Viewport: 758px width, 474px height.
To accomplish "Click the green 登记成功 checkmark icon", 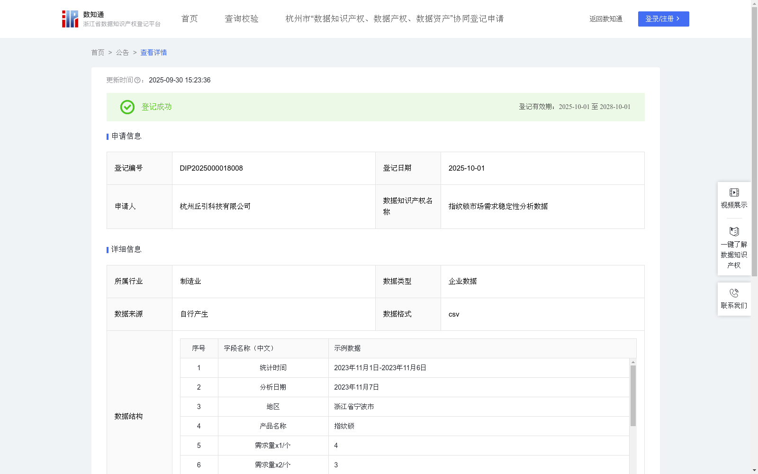I will 127,107.
